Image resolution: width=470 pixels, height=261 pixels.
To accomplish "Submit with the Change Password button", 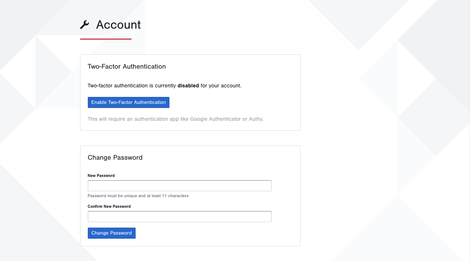I will 112,233.
